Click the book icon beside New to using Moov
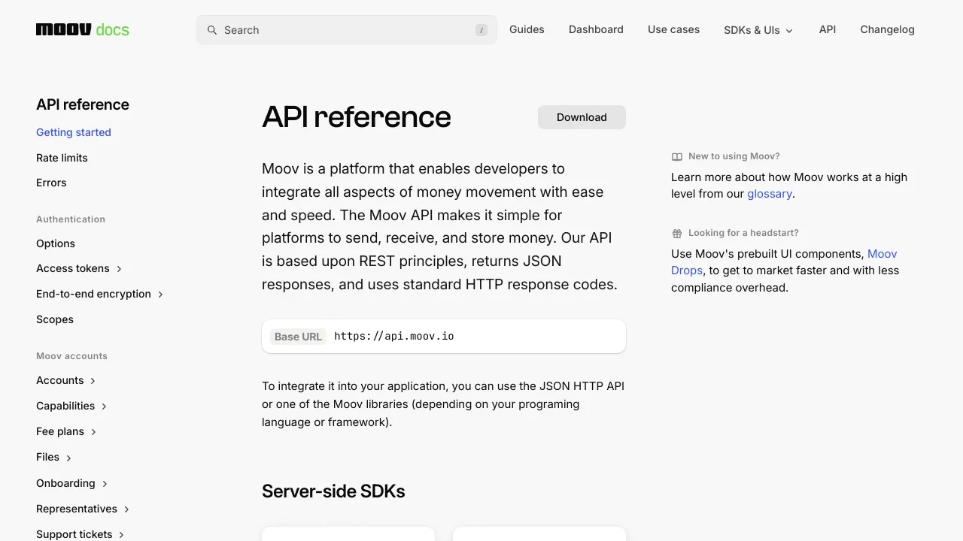963x541 pixels. tap(677, 156)
